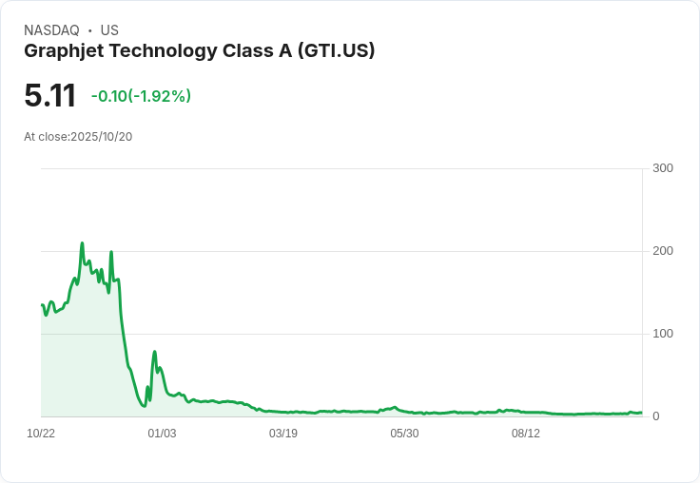Click the 100 y-axis value label
The width and height of the screenshot is (700, 483).
click(663, 334)
